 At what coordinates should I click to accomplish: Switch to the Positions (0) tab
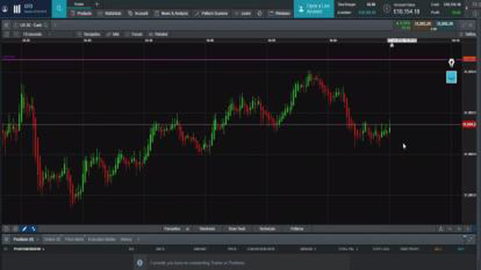click(23, 239)
